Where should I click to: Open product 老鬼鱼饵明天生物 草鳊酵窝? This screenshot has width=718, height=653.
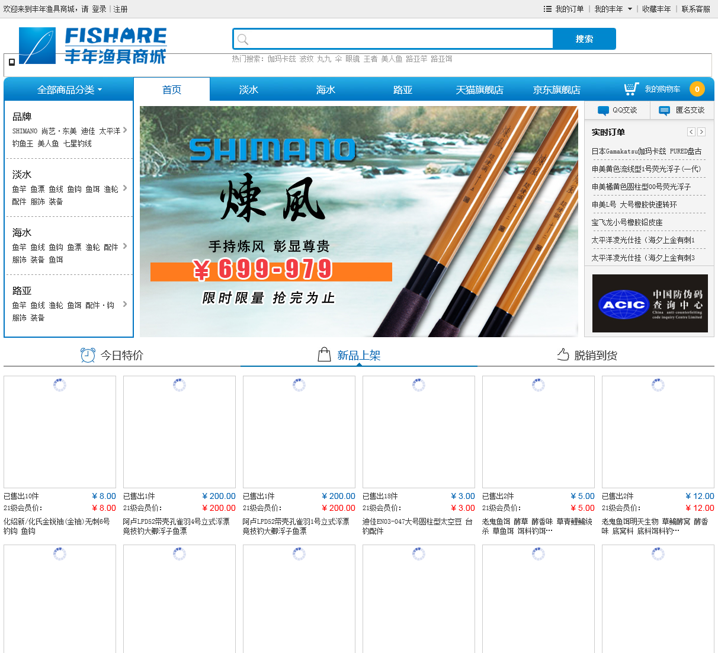655,526
